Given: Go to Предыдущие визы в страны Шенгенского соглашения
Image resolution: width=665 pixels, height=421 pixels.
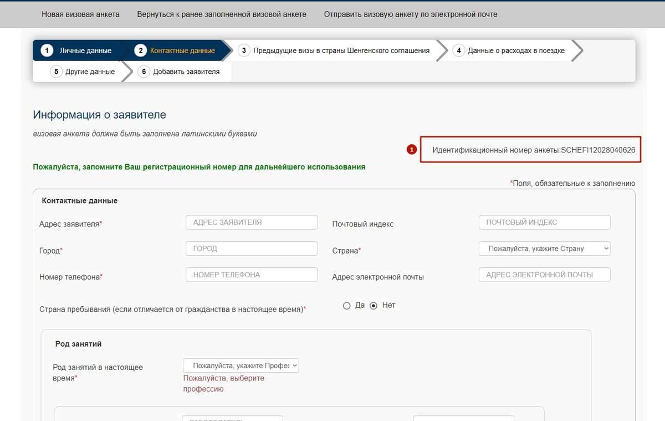Looking at the screenshot, I should click(x=341, y=50).
